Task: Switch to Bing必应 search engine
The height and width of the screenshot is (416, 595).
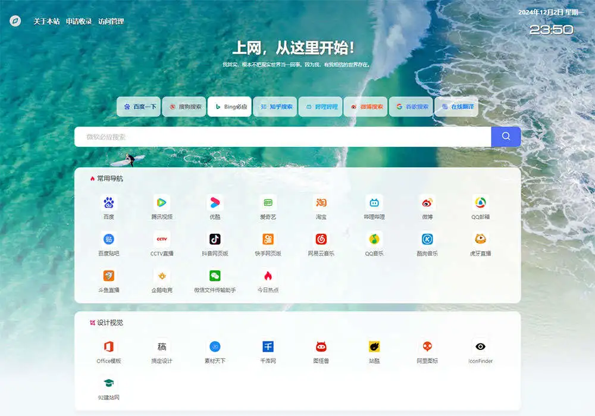Action: (x=230, y=107)
